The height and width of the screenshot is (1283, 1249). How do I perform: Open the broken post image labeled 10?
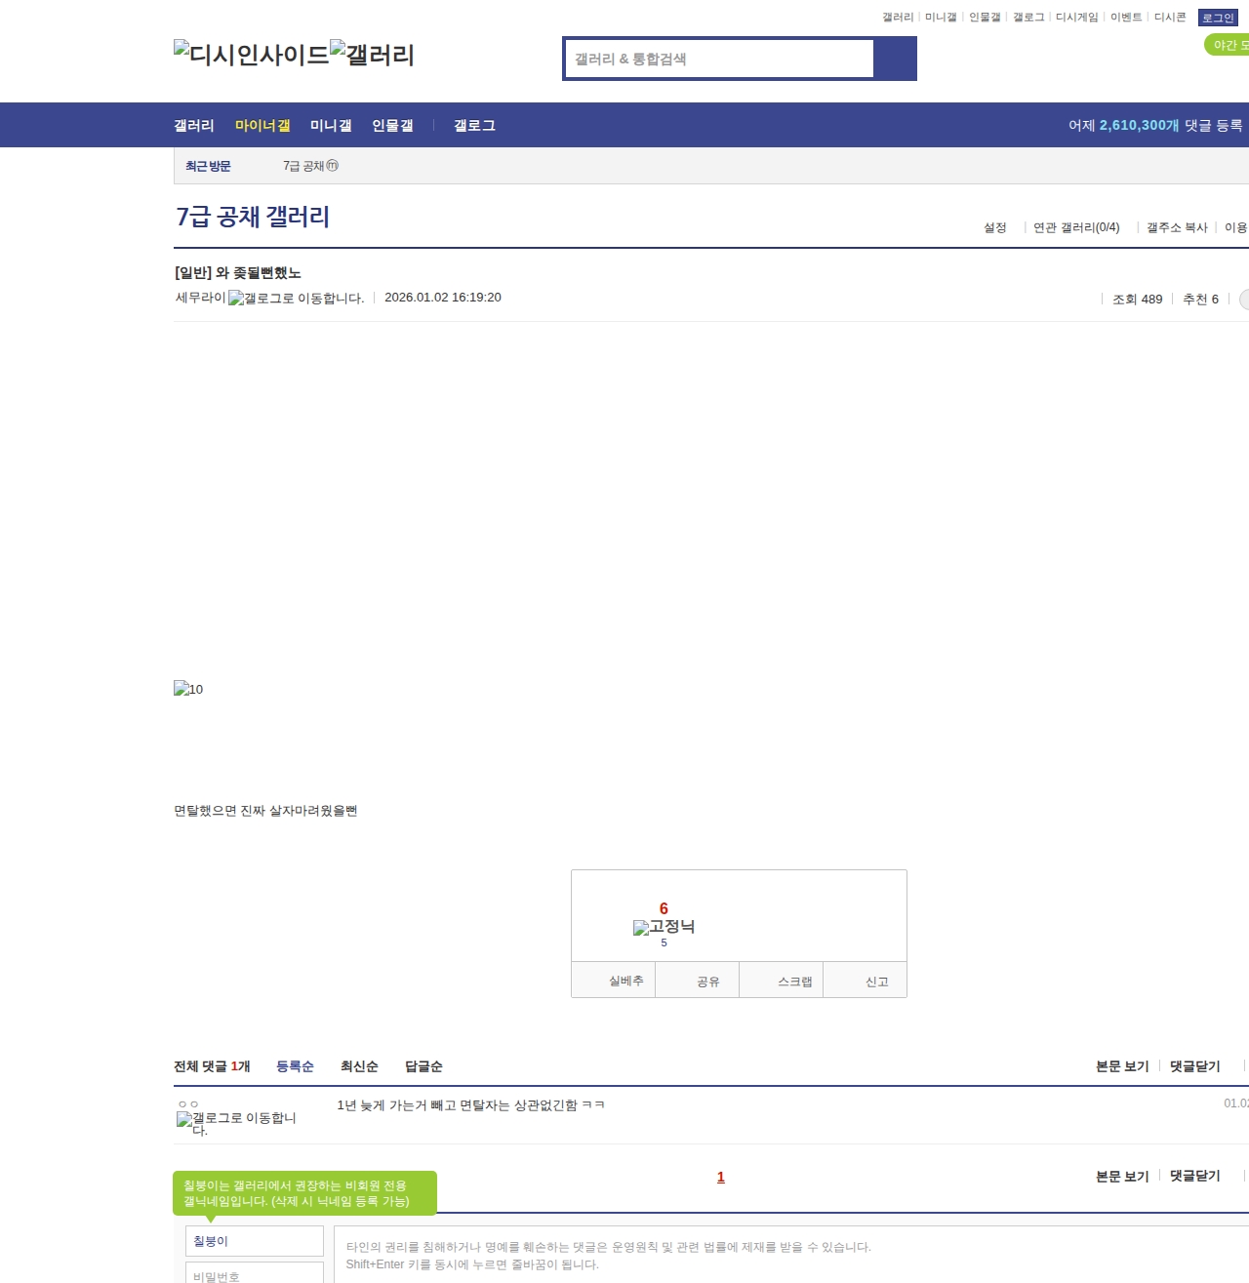(188, 689)
